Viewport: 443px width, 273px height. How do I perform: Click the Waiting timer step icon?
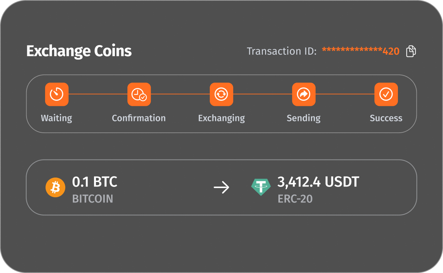point(57,94)
